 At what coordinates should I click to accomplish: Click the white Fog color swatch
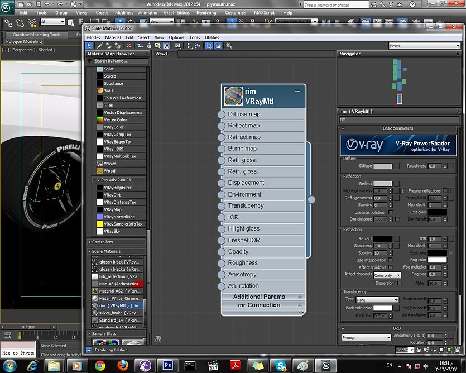437,260
